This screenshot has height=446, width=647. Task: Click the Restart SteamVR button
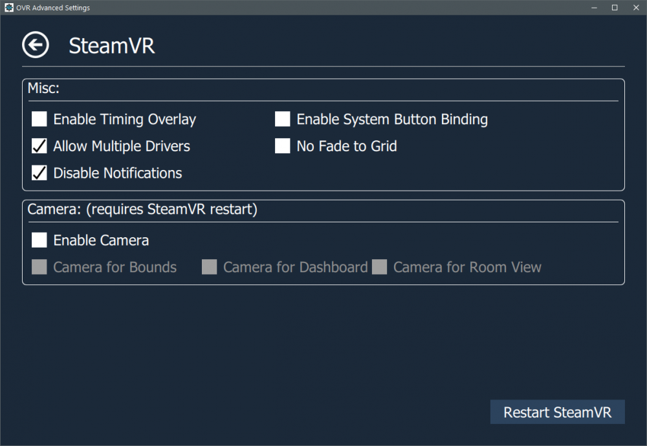point(558,412)
